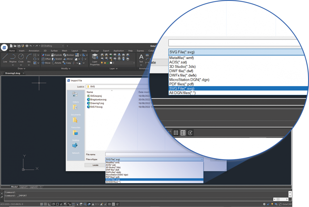Expand the Modify panel
309x207 pixels.
[66, 68]
